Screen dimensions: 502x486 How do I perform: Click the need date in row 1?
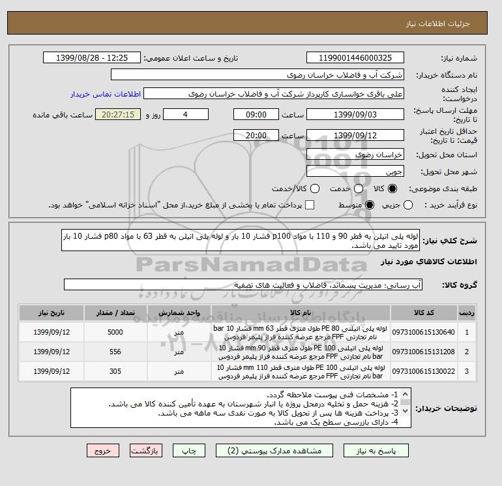click(52, 332)
